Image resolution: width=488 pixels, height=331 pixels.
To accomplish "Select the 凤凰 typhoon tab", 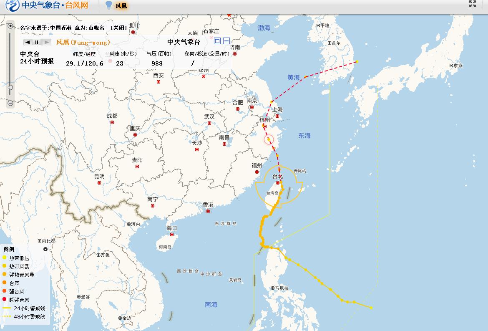I will (x=121, y=6).
